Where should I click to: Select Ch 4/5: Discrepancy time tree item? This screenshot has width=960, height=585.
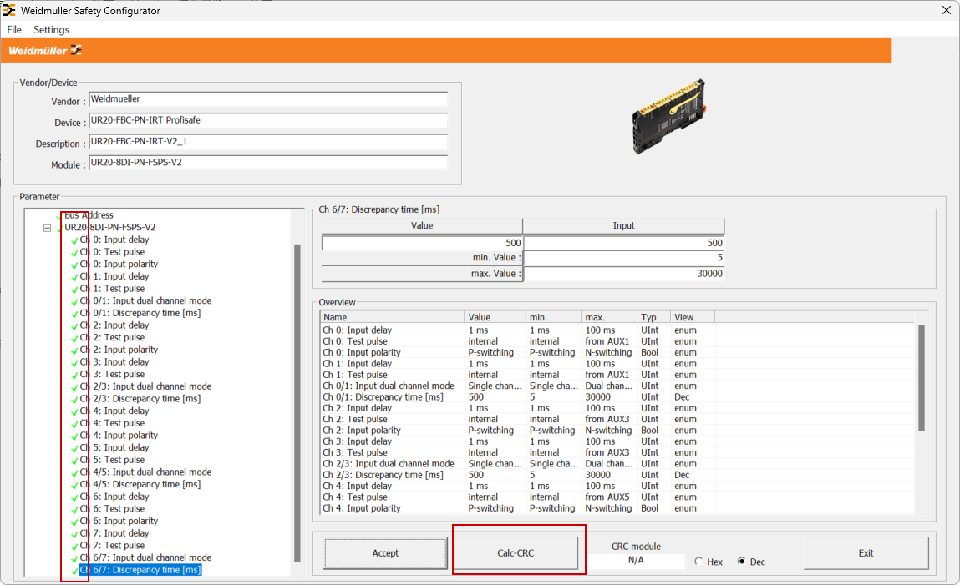pos(140,484)
